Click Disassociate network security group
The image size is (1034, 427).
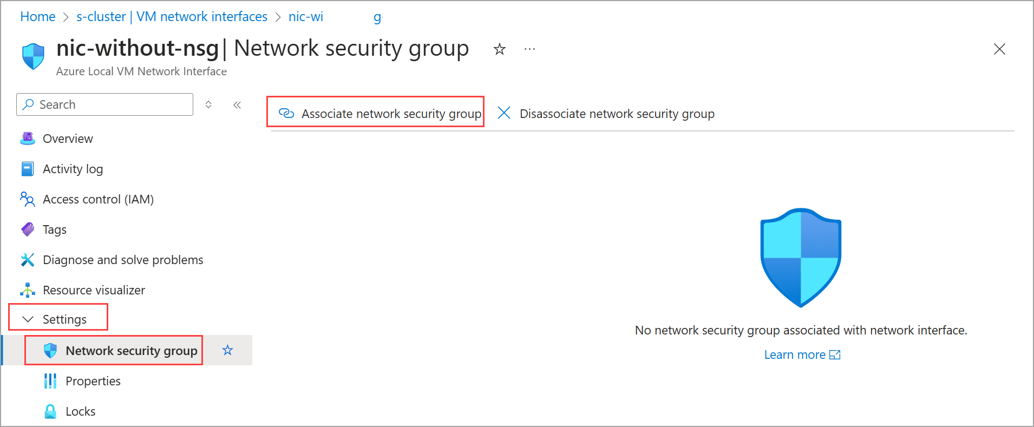tap(606, 114)
